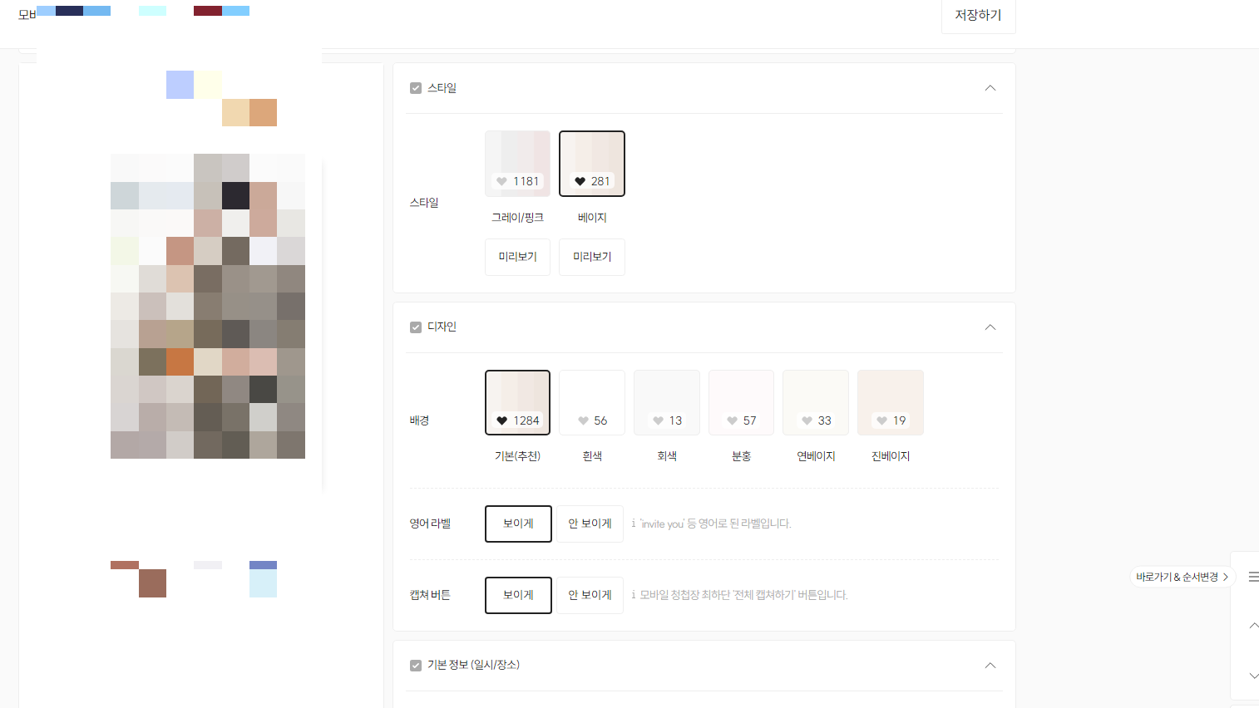
Task: Toggle the 기본 정보 (일시/장소) checkbox
Action: 416,666
